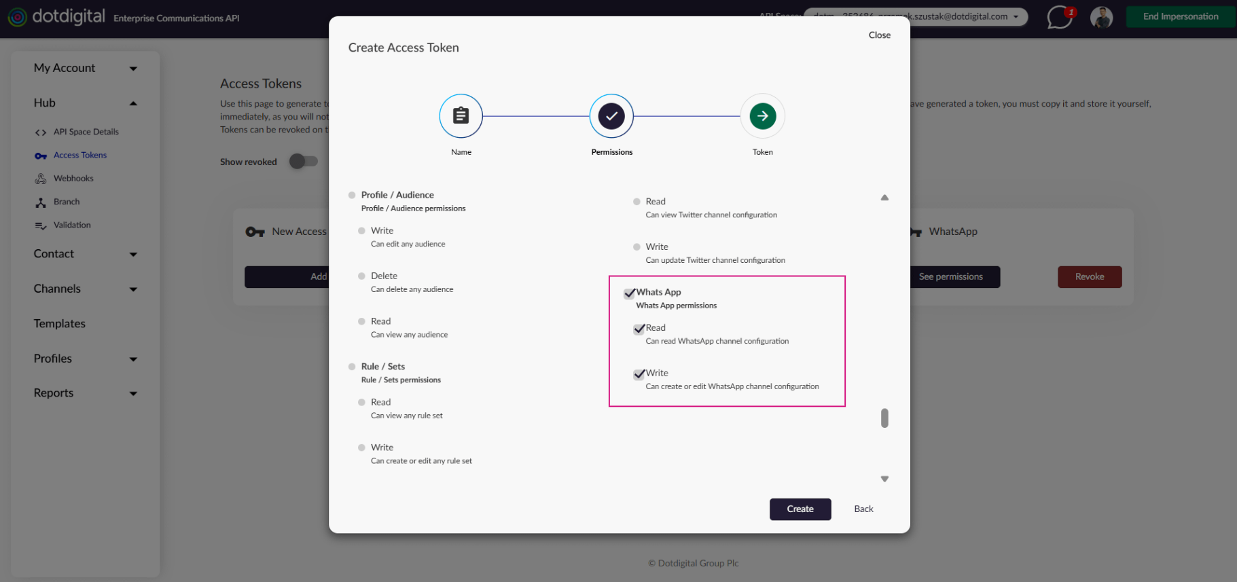This screenshot has height=582, width=1237.
Task: Expand the My Account menu arrow
Action: 133,69
